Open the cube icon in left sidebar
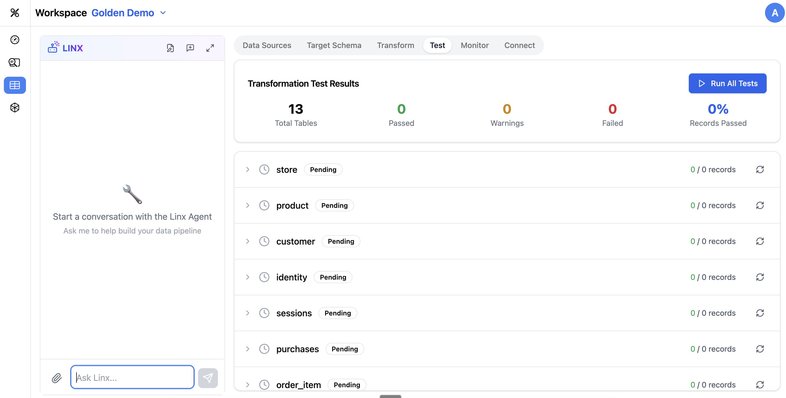Image resolution: width=786 pixels, height=398 pixels. [x=15, y=107]
